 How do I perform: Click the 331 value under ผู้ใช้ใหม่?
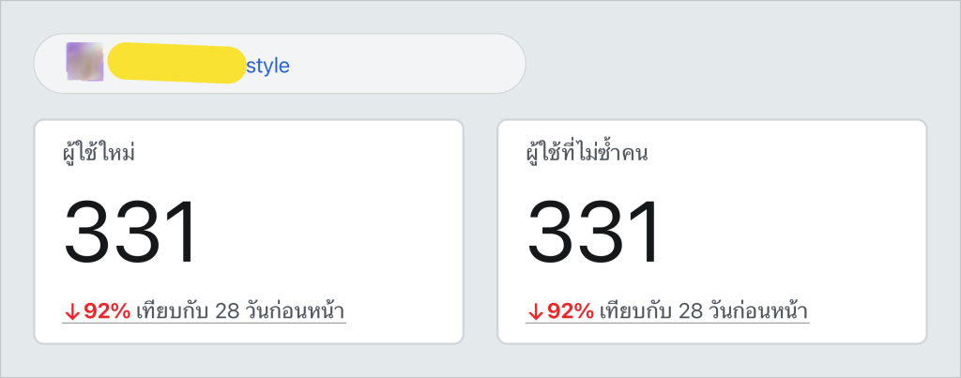click(131, 233)
